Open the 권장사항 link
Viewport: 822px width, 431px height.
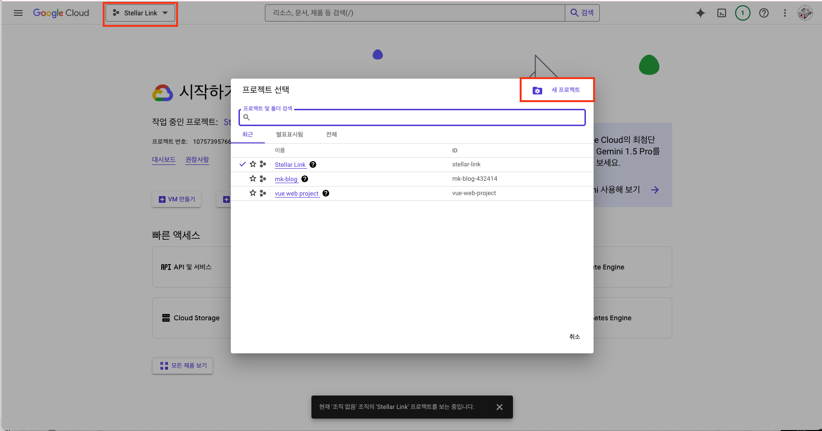197,160
